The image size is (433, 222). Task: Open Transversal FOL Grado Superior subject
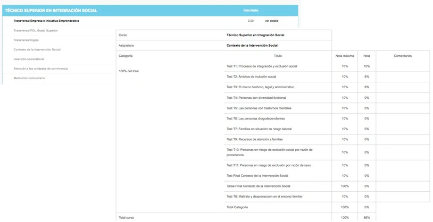click(x=36, y=31)
